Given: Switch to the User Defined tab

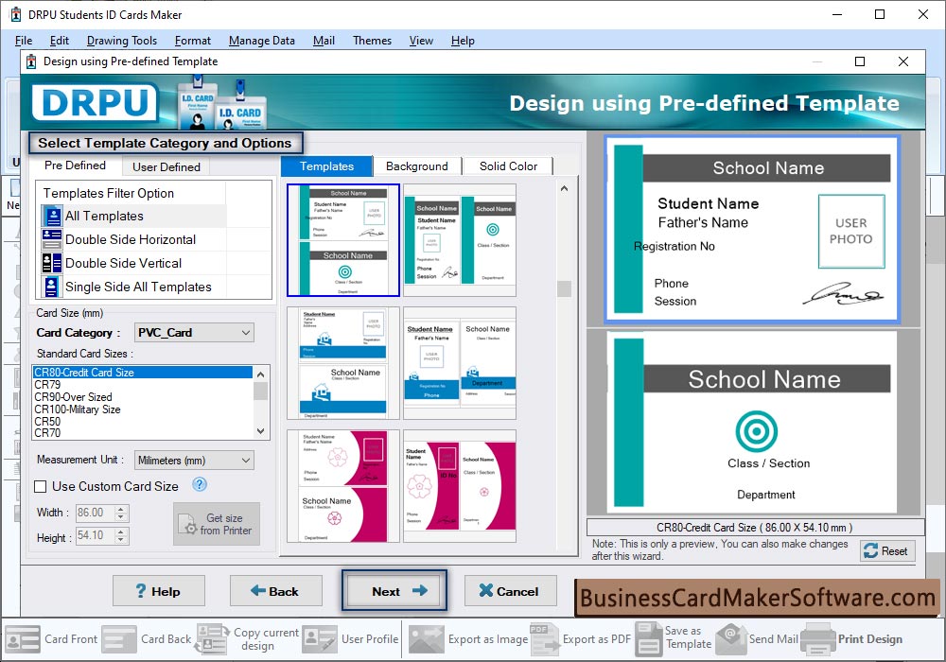Looking at the screenshot, I should pos(166,167).
